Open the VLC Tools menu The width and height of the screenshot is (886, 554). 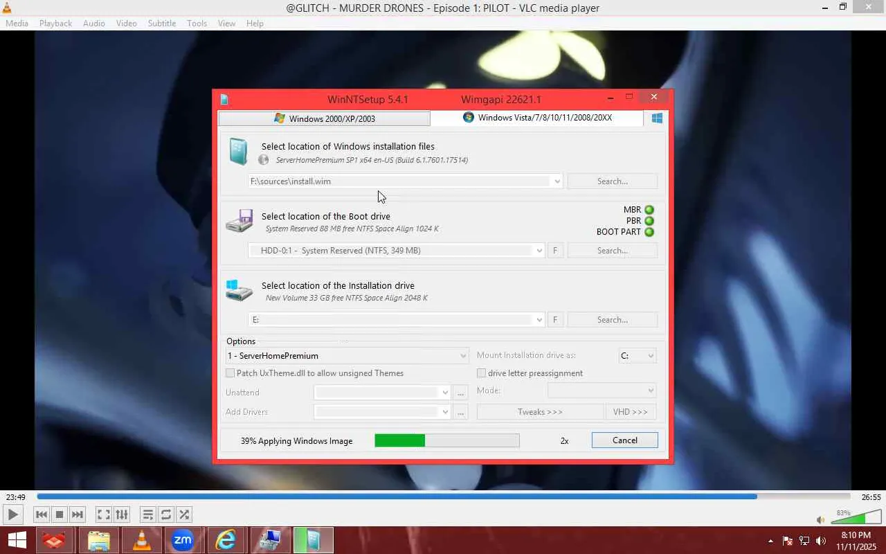197,24
